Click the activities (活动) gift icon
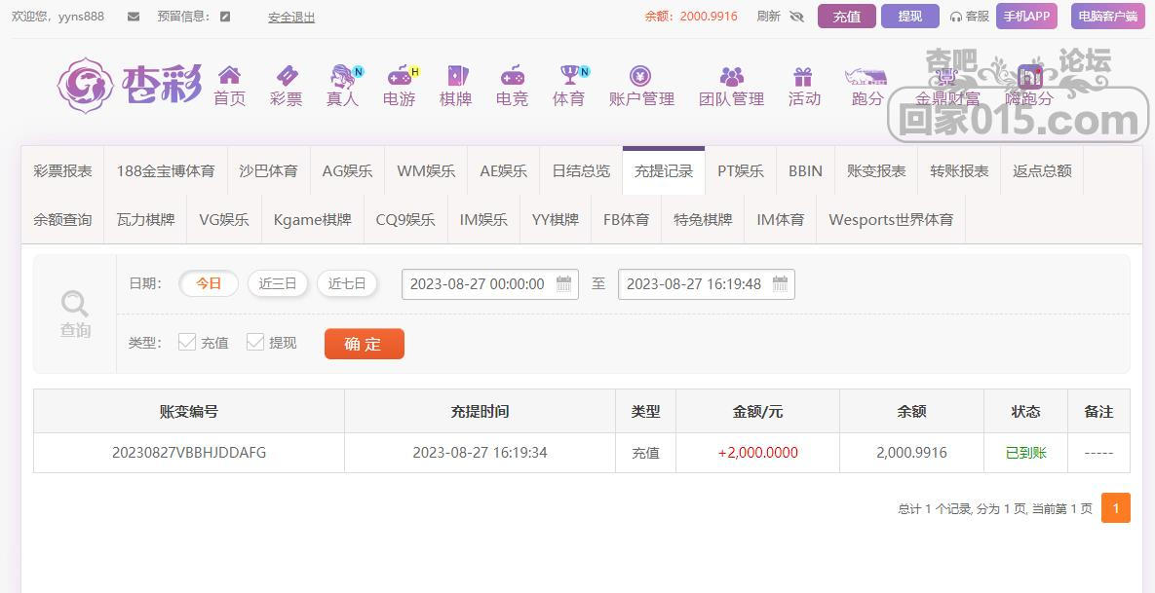This screenshot has width=1155, height=593. [803, 76]
